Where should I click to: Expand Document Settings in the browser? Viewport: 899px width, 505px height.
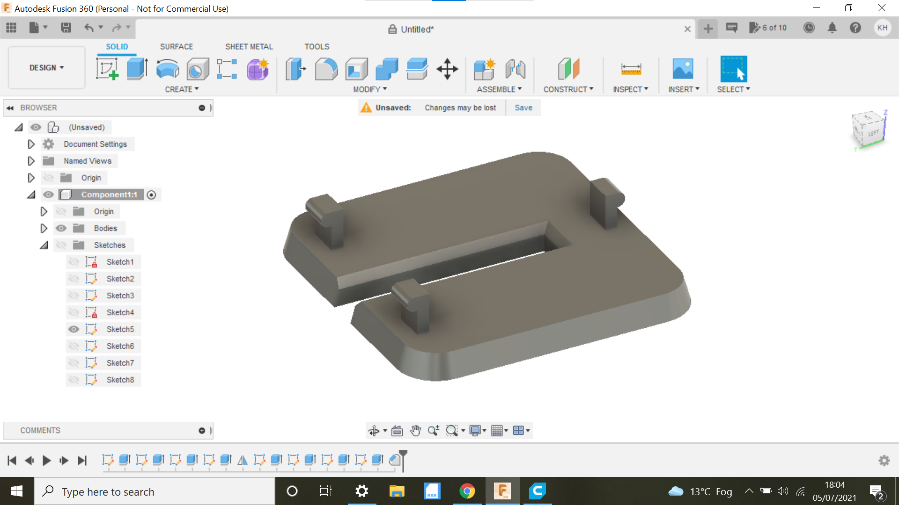31,144
